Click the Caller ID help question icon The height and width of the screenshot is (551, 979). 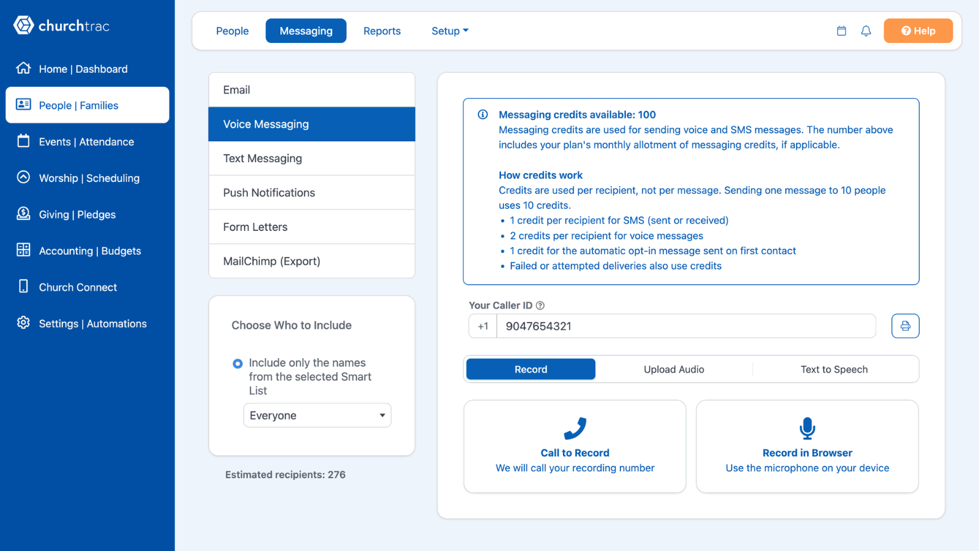540,305
